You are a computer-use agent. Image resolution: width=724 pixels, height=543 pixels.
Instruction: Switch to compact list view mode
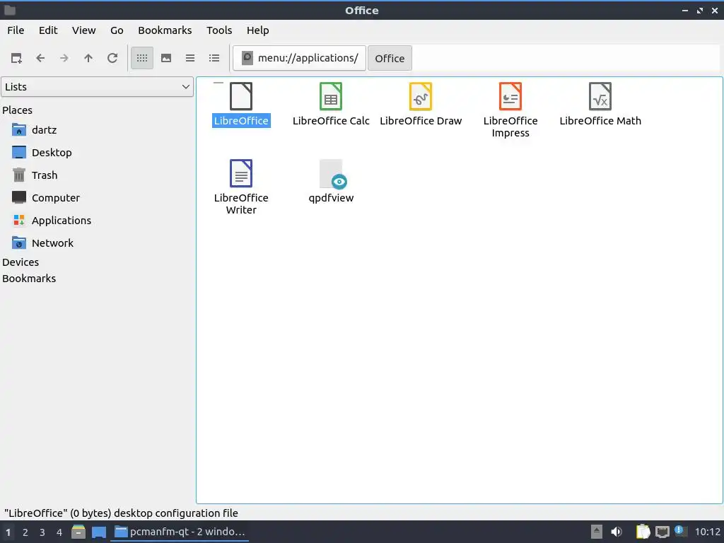click(x=190, y=58)
